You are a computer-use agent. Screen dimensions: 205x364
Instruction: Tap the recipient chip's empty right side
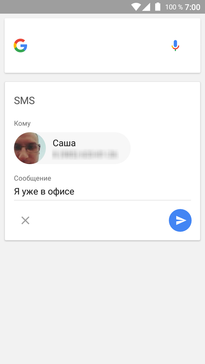(x=124, y=148)
